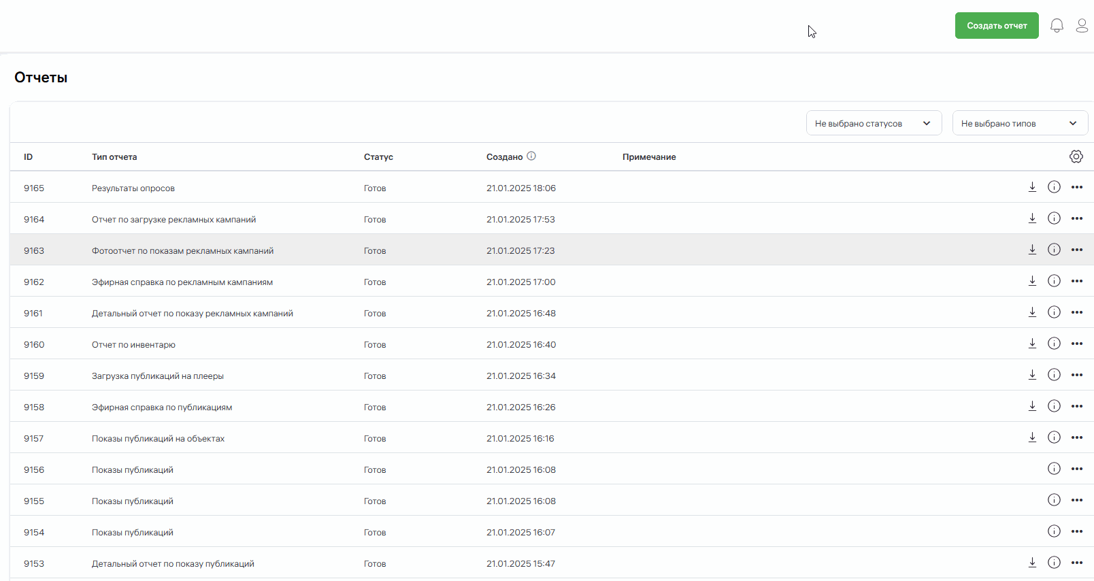
Task: Click the Создать отчет button
Action: [x=996, y=26]
